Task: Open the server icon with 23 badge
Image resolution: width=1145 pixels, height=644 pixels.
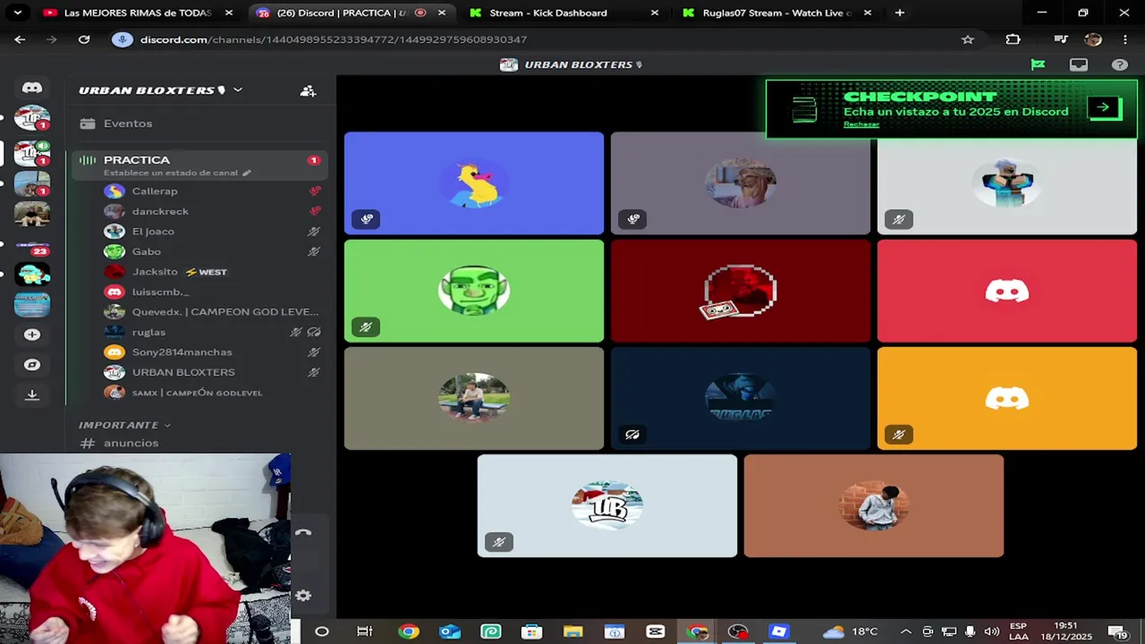Action: 32,247
